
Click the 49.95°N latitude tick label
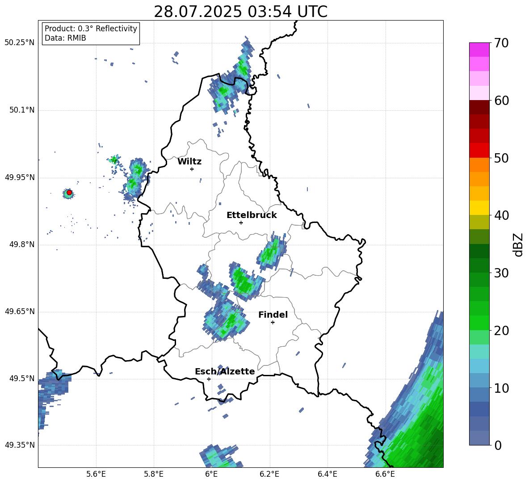pyautogui.click(x=19, y=177)
